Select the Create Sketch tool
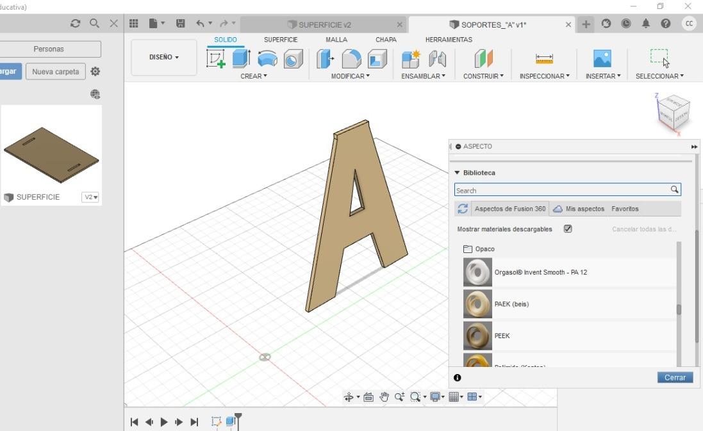Viewport: 703px width, 431px height. pos(216,59)
